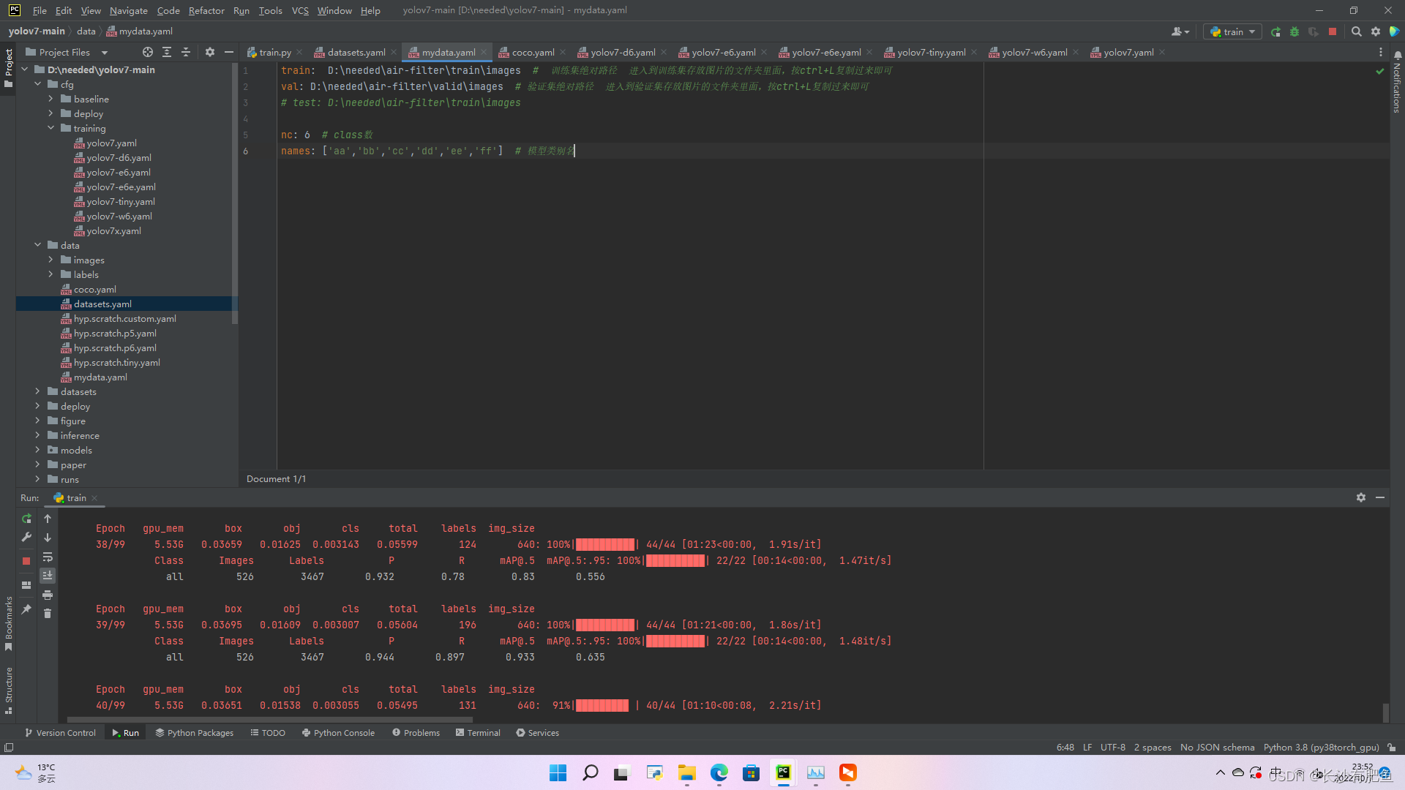Open the Refactor menu

(x=206, y=10)
